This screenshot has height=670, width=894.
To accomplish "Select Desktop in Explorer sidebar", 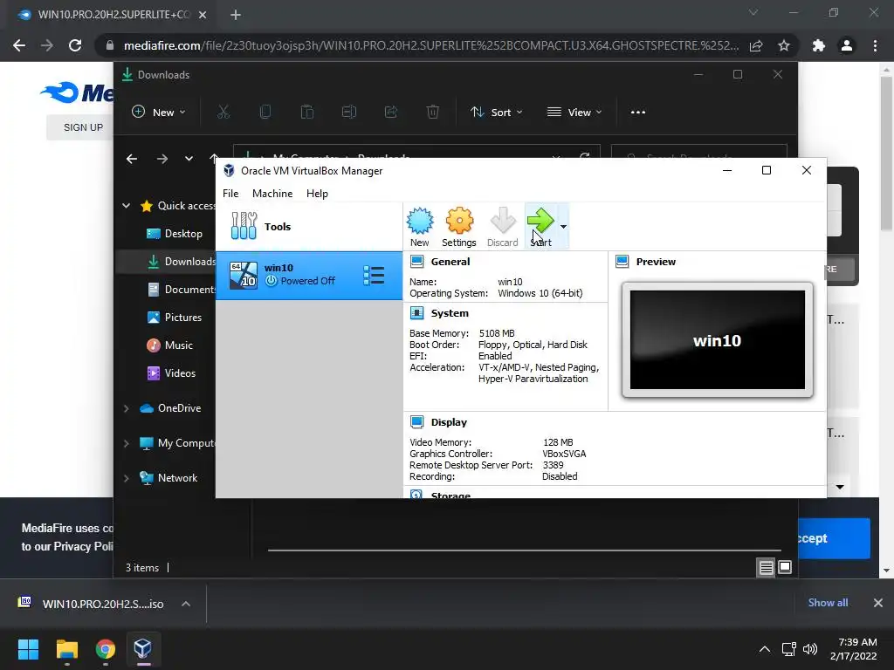I will [175, 234].
